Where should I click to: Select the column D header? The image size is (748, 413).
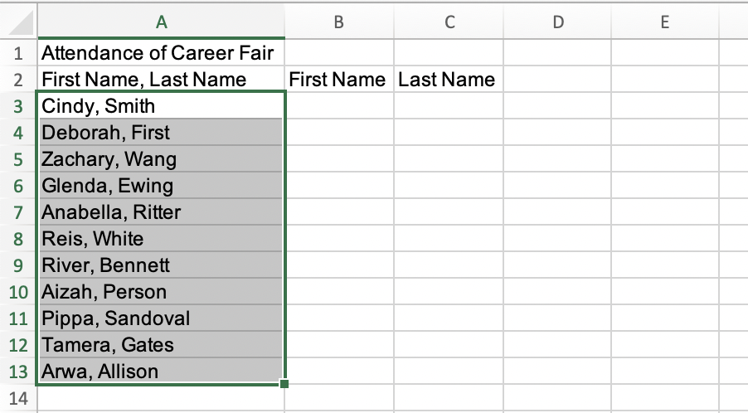(556, 23)
